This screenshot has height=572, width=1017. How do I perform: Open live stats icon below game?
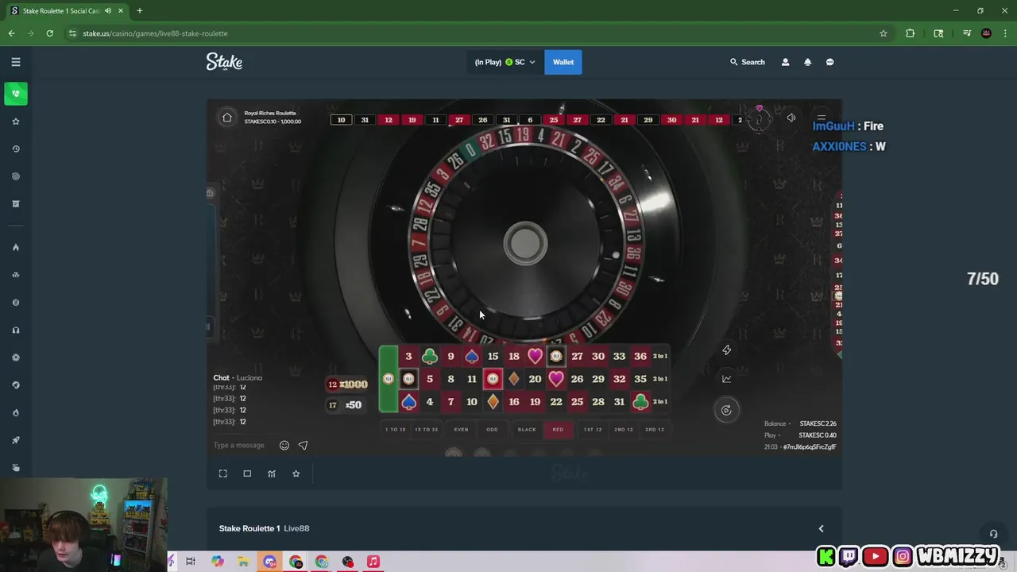[x=272, y=473]
